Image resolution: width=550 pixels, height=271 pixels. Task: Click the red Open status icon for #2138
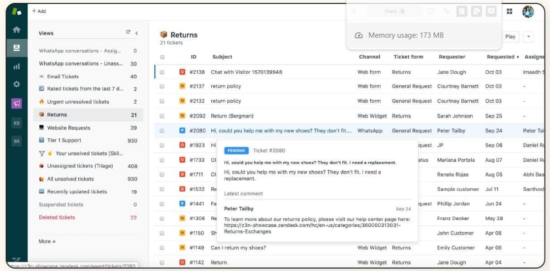(182, 72)
